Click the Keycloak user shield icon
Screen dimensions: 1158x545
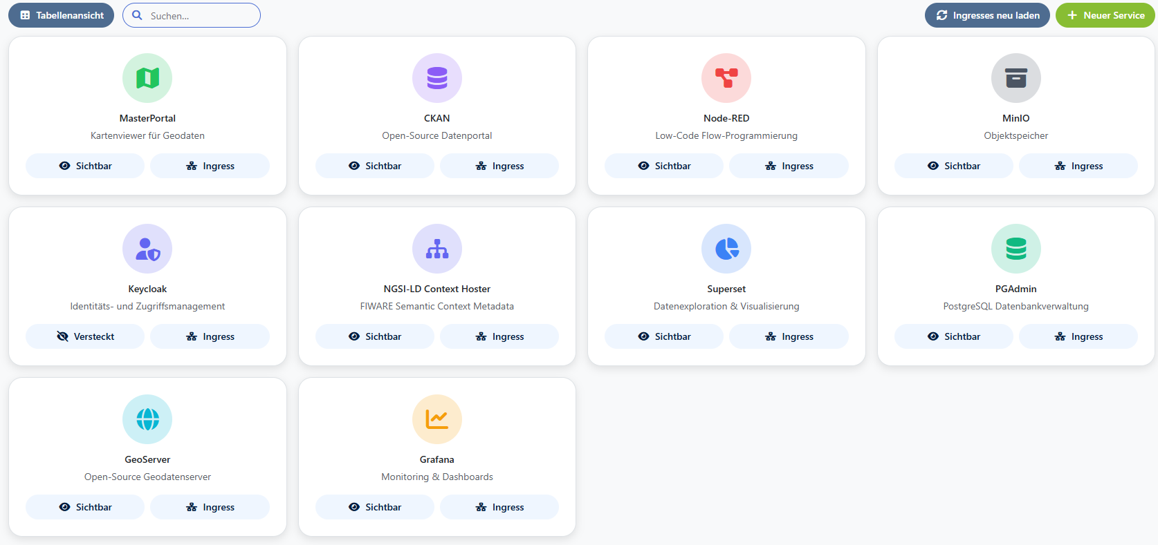(x=147, y=249)
